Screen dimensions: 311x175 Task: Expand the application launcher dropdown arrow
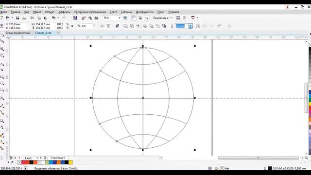[x=197, y=18]
